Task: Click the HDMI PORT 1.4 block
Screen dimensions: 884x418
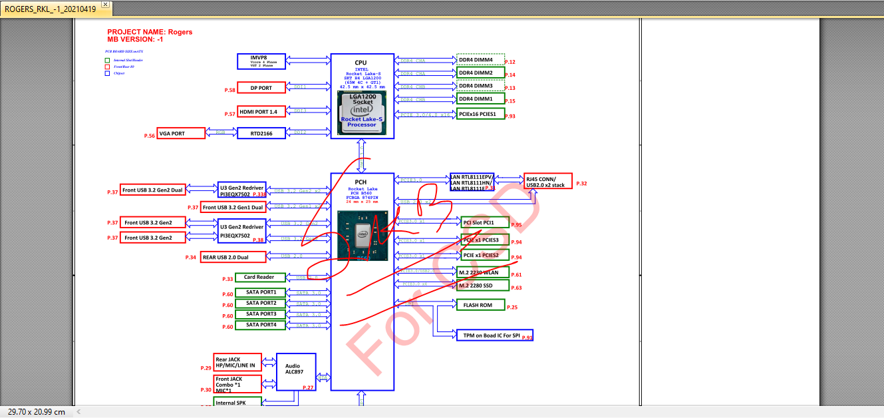Action: point(261,112)
